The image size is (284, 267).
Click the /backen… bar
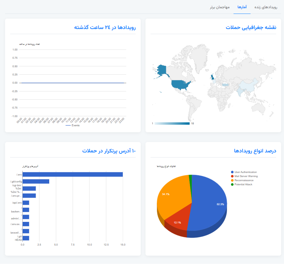coord(26,210)
